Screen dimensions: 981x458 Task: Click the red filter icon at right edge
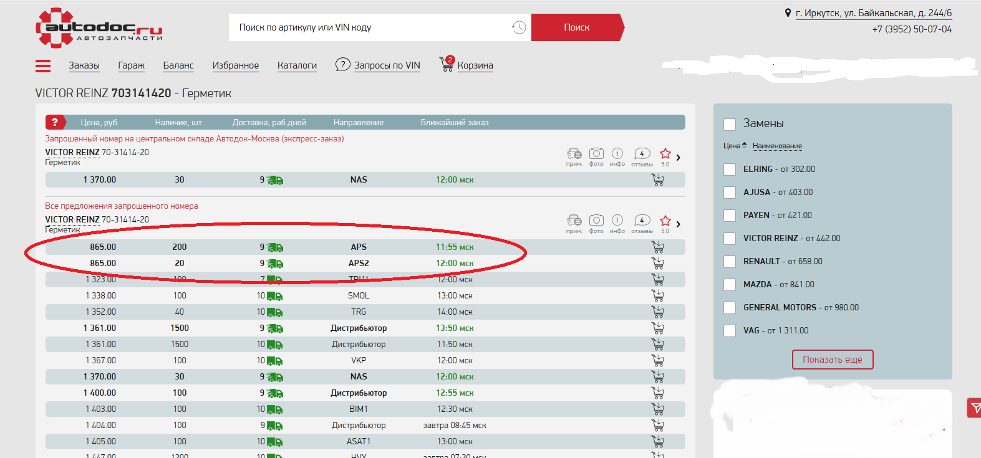click(974, 408)
